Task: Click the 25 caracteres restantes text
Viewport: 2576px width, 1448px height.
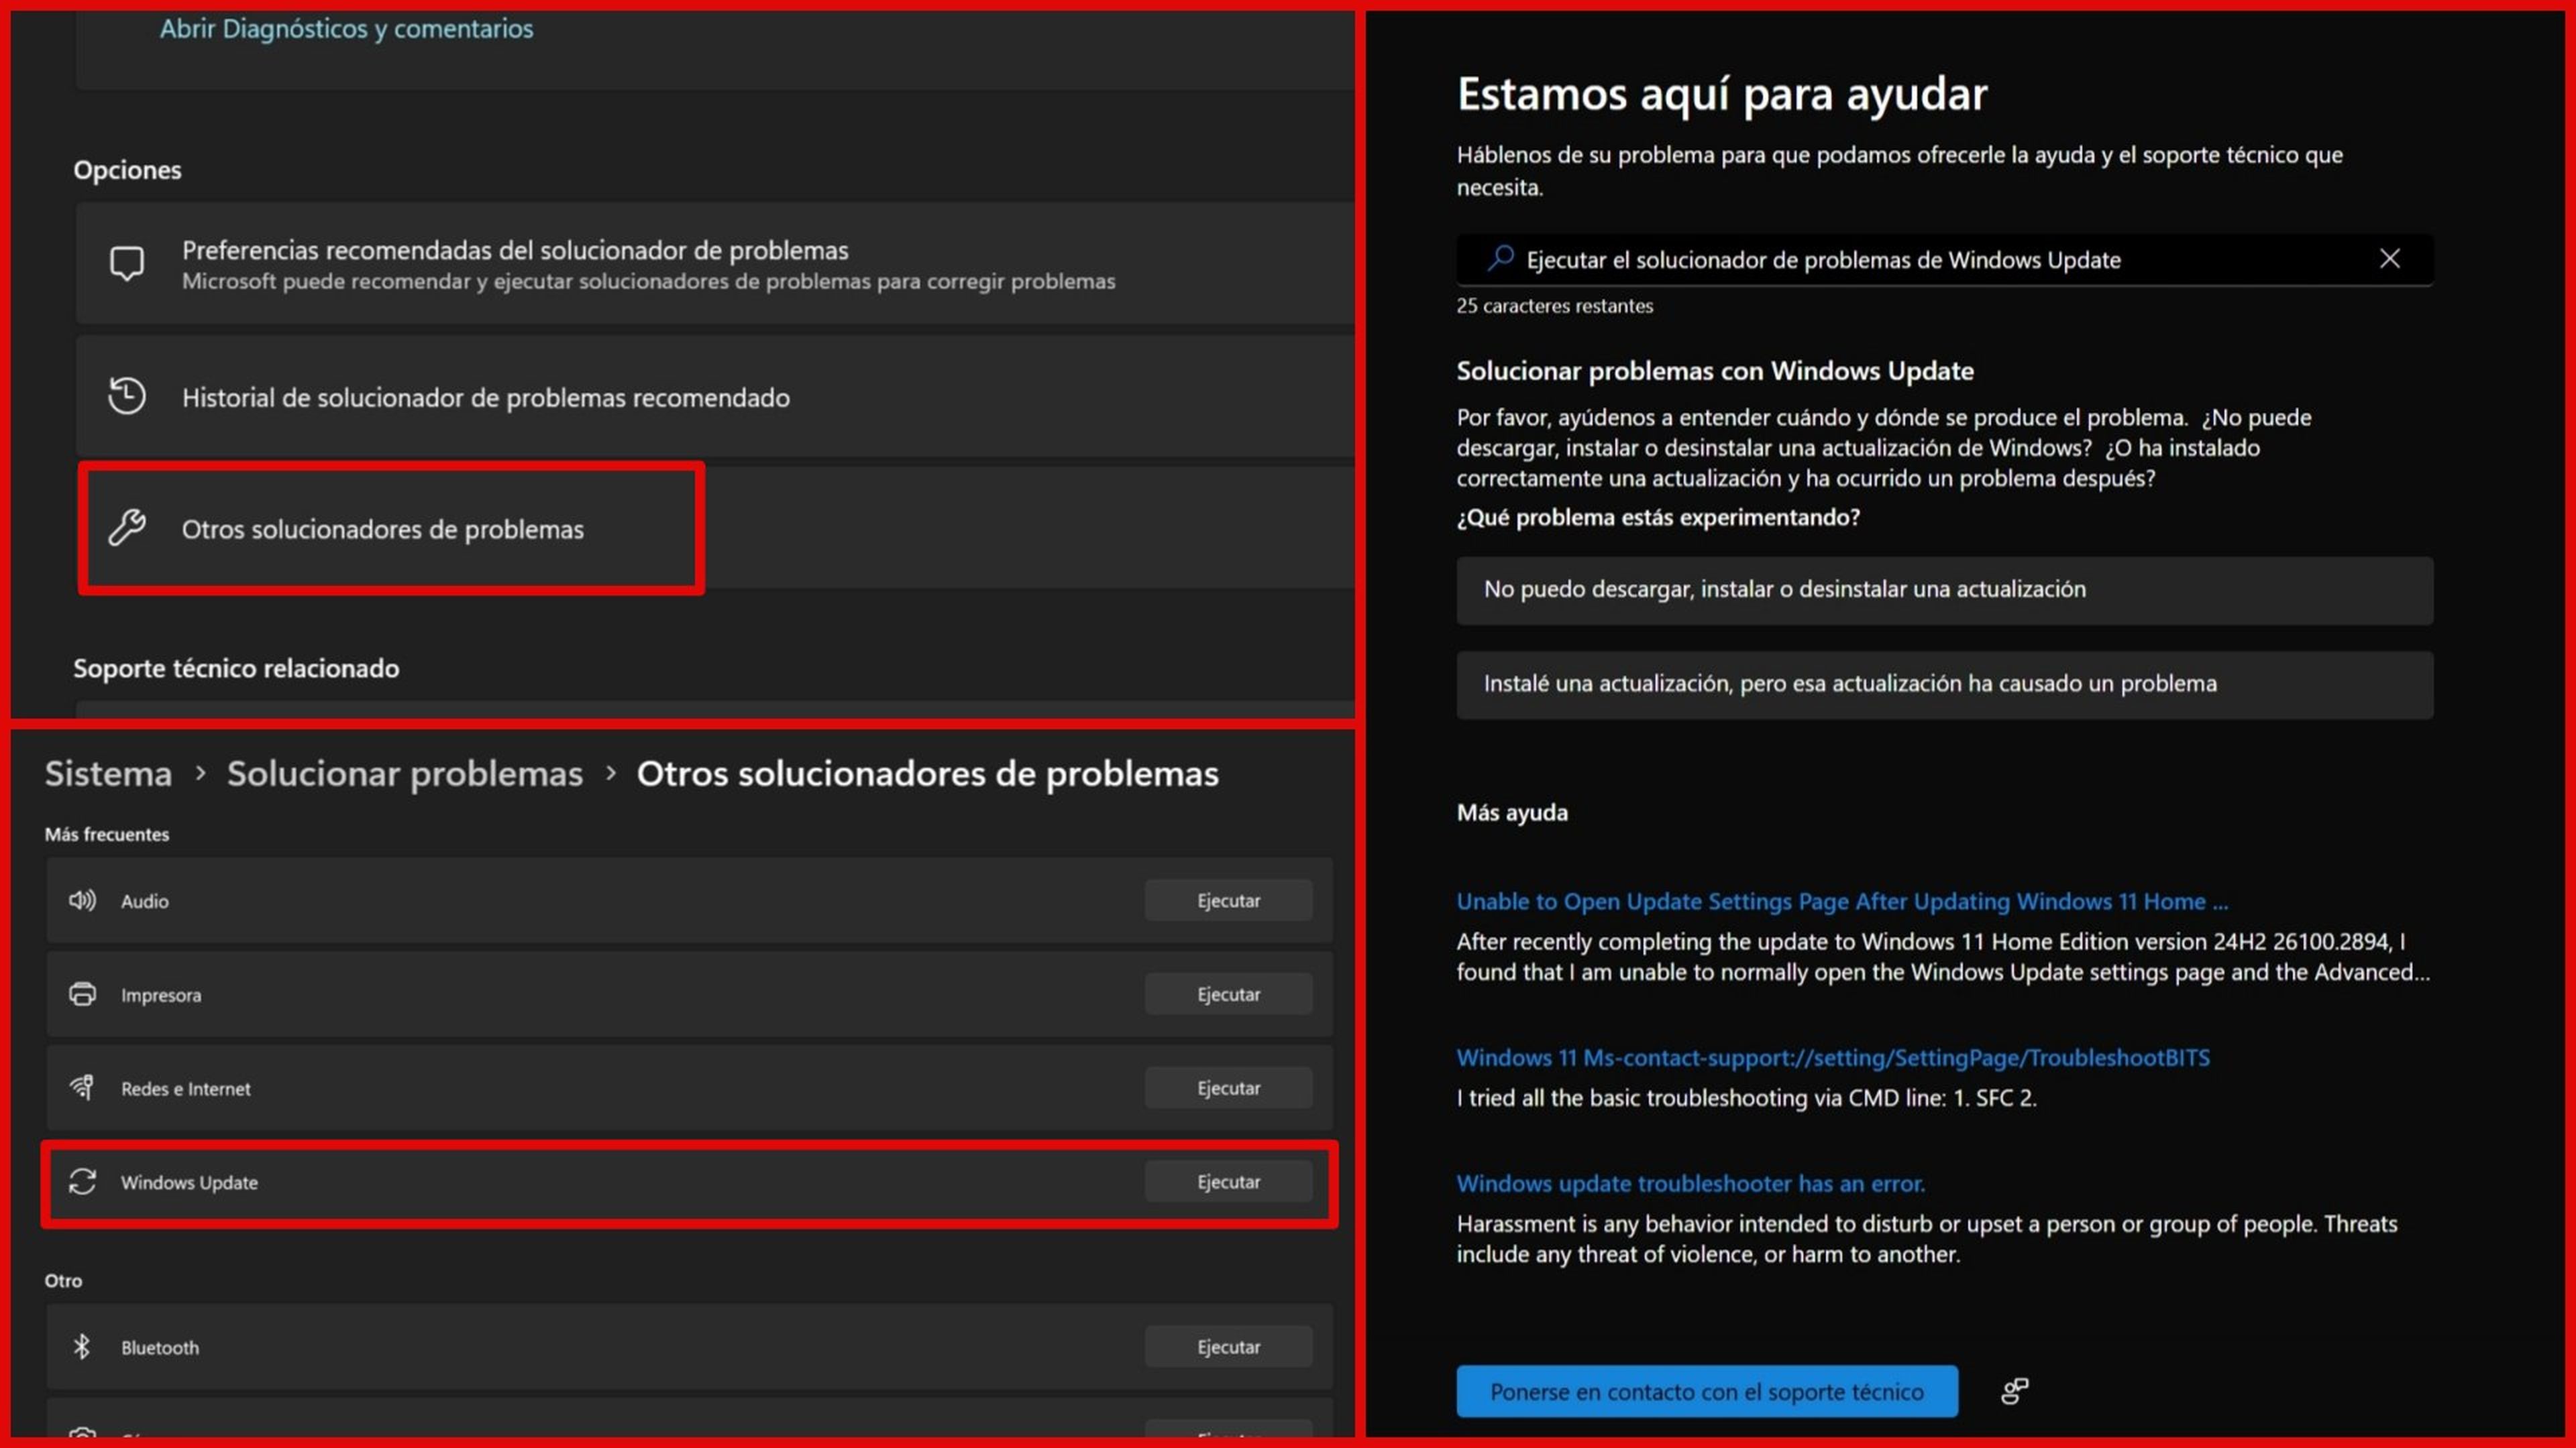Action: (x=1554, y=306)
